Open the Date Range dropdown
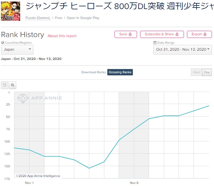 click(x=182, y=49)
